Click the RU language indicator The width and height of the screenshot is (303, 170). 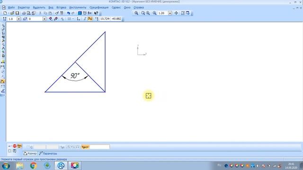[x=219, y=165]
